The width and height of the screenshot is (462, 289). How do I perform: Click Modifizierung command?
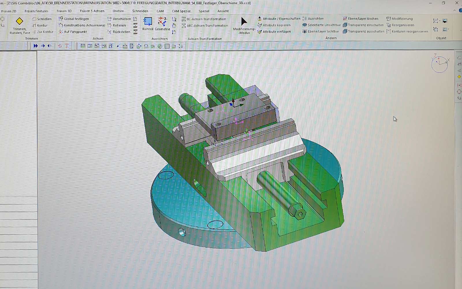click(399, 18)
